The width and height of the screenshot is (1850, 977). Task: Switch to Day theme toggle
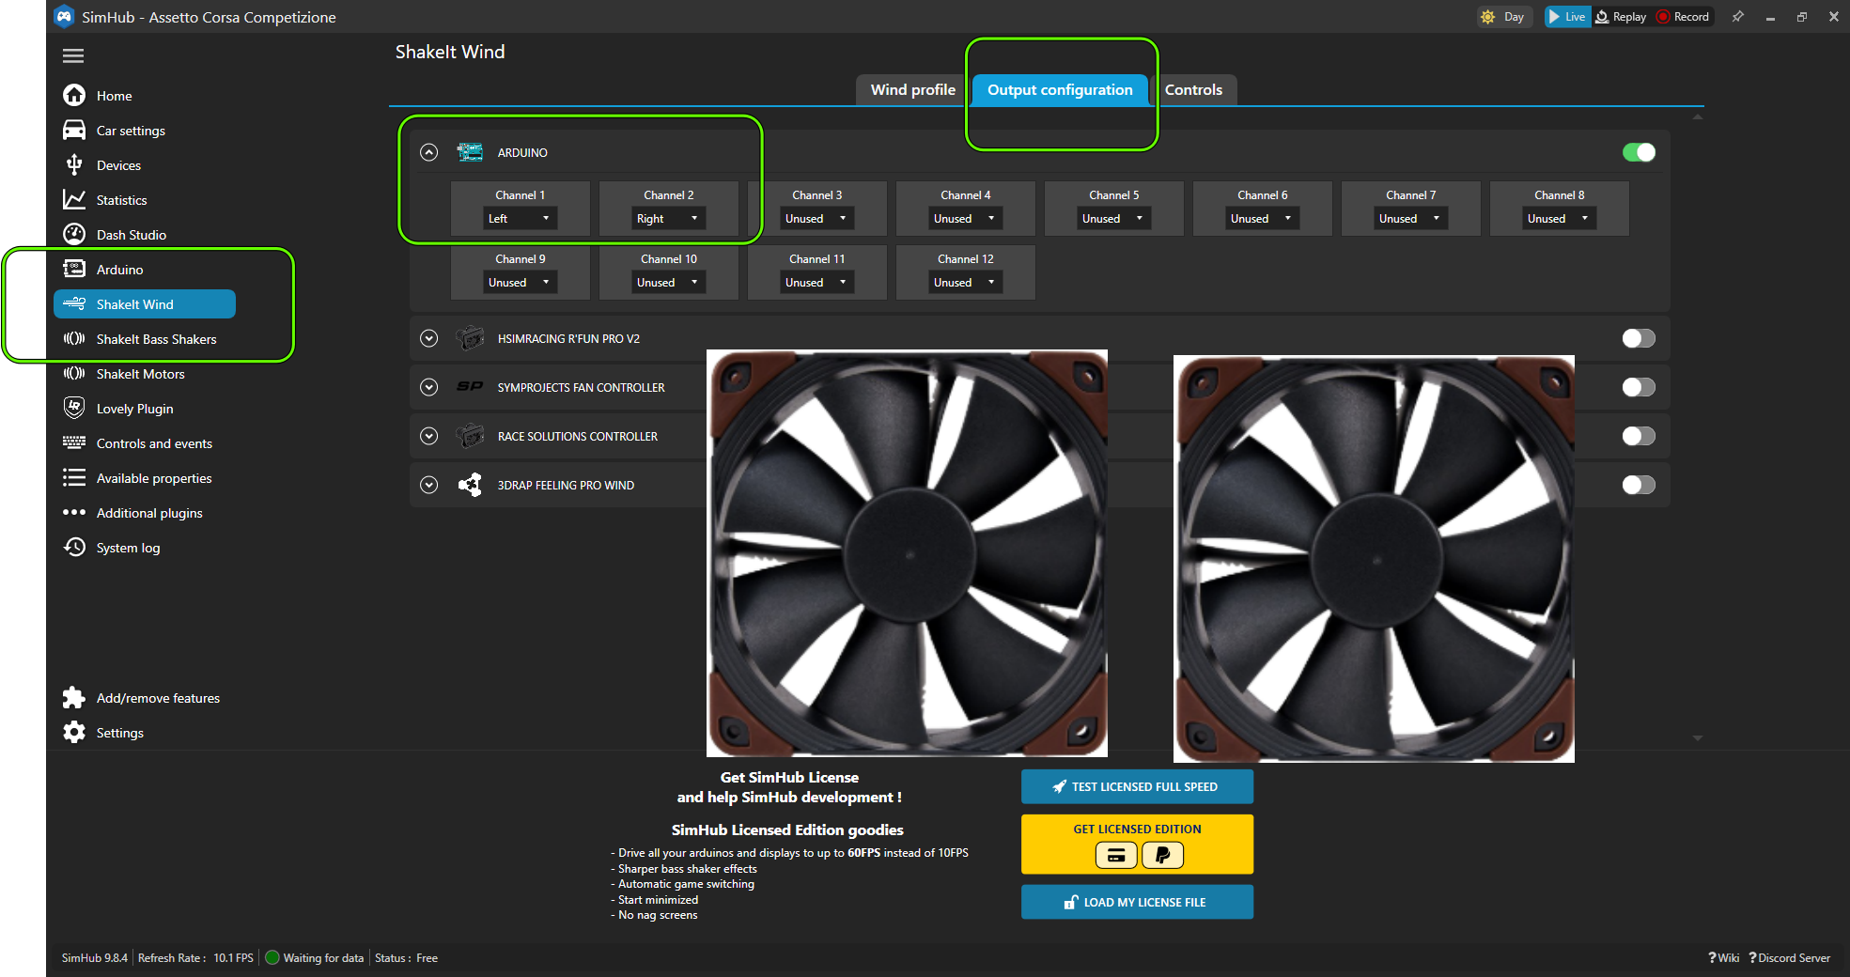tap(1503, 17)
